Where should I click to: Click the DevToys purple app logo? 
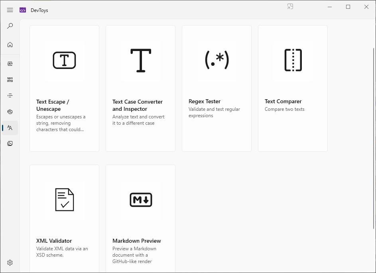[23, 10]
